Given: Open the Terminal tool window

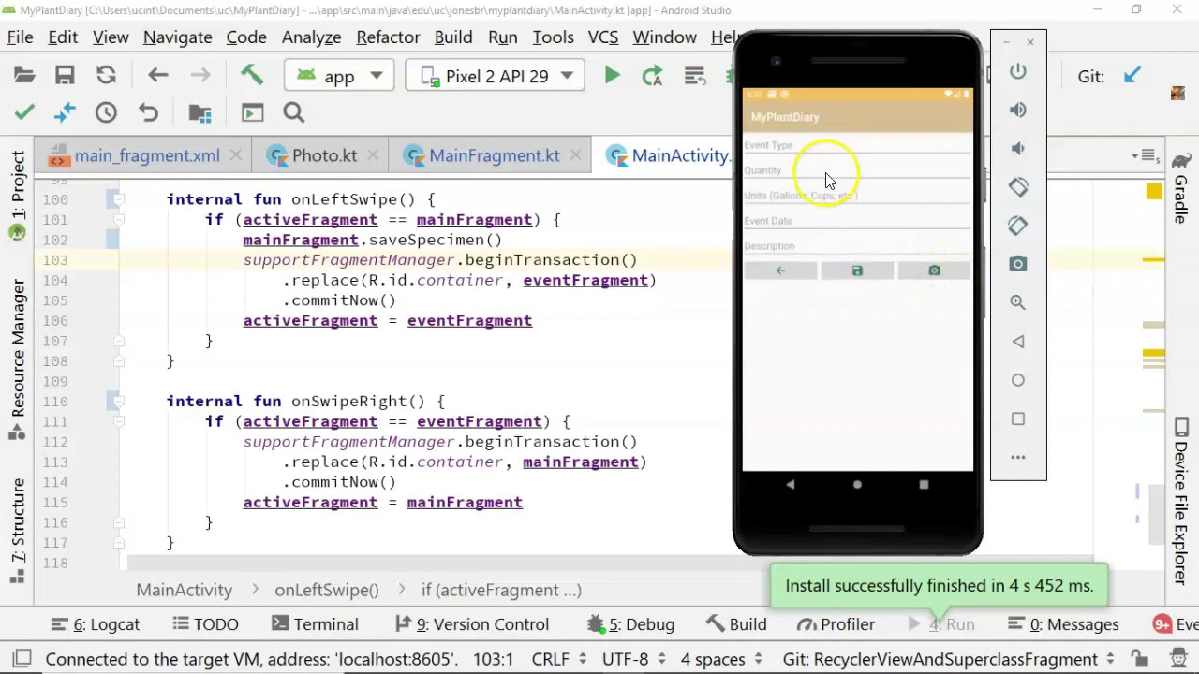Looking at the screenshot, I should [315, 624].
